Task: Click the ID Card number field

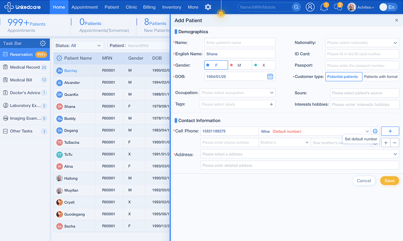Action: click(x=362, y=54)
